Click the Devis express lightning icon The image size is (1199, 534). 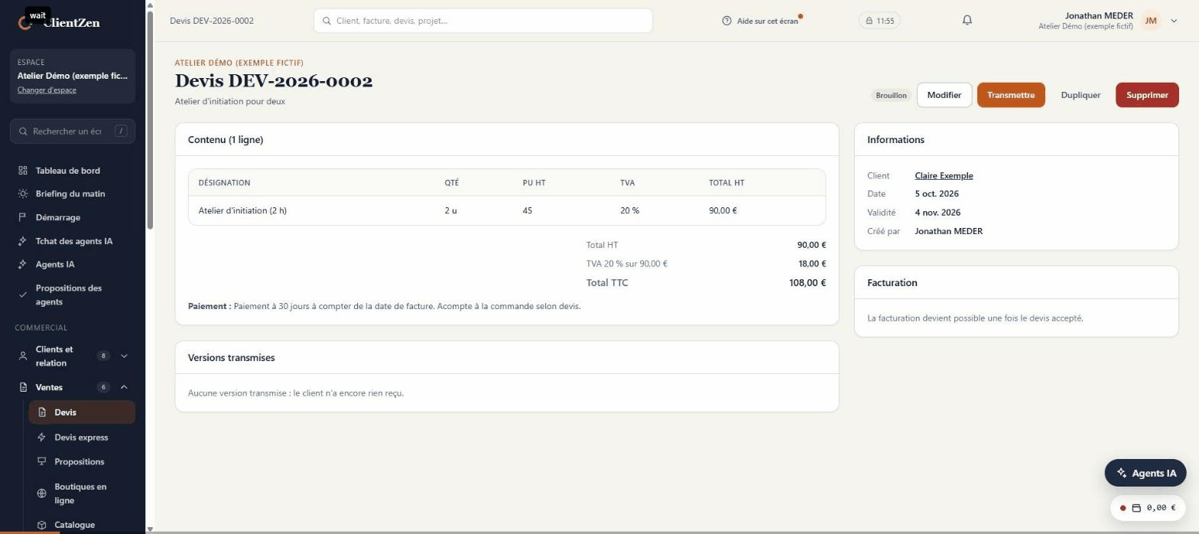click(42, 438)
